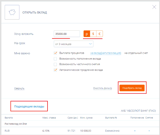Select dollar currency button

point(93,34)
